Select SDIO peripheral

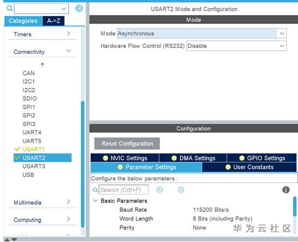click(x=30, y=99)
